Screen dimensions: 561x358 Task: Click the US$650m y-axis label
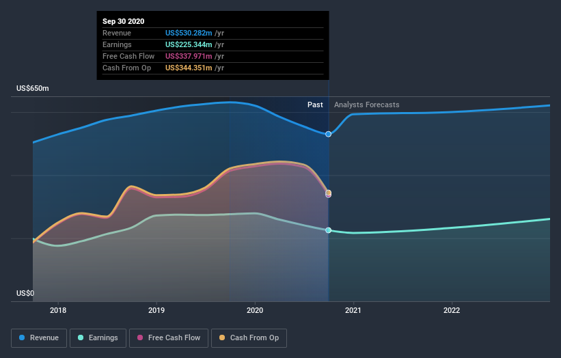click(33, 88)
